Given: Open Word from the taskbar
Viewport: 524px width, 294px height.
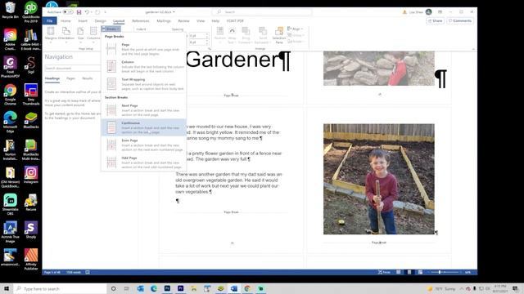Looking at the screenshot, I should [234, 288].
